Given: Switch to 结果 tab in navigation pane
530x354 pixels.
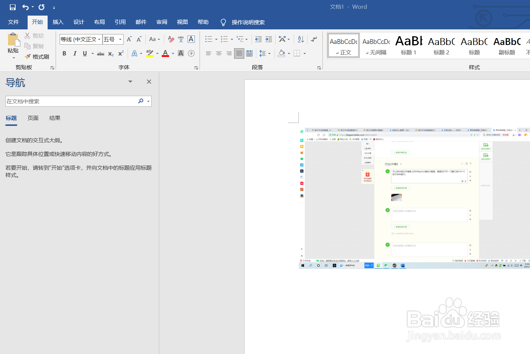Looking at the screenshot, I should point(55,118).
